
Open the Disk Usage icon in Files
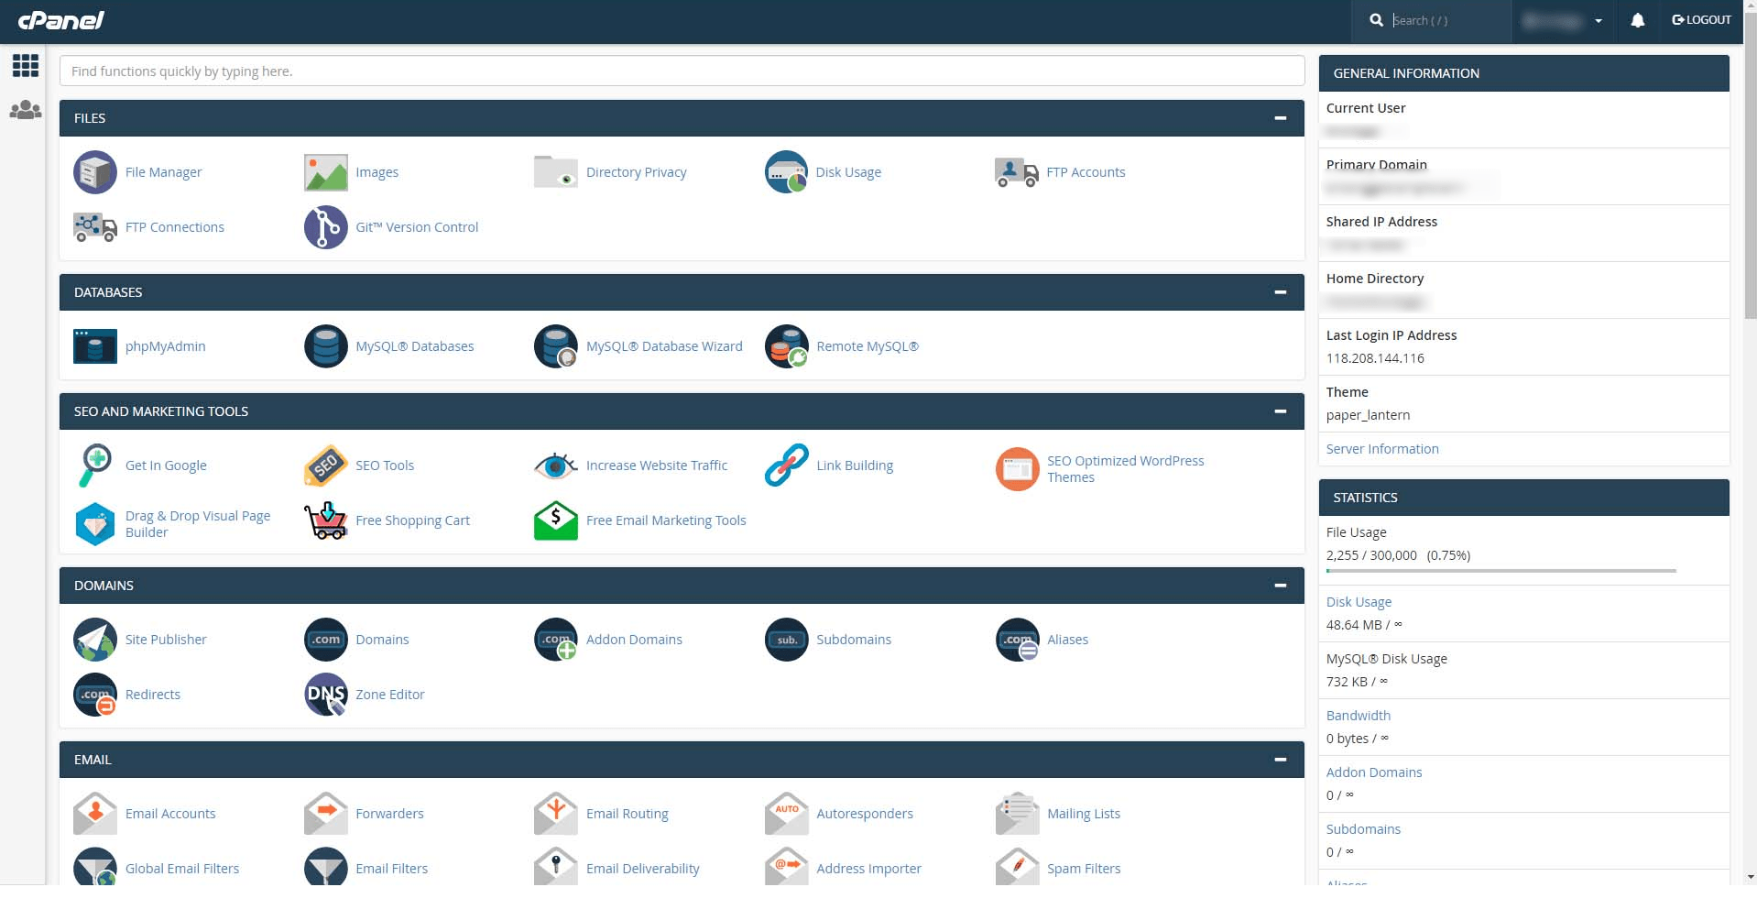click(787, 172)
